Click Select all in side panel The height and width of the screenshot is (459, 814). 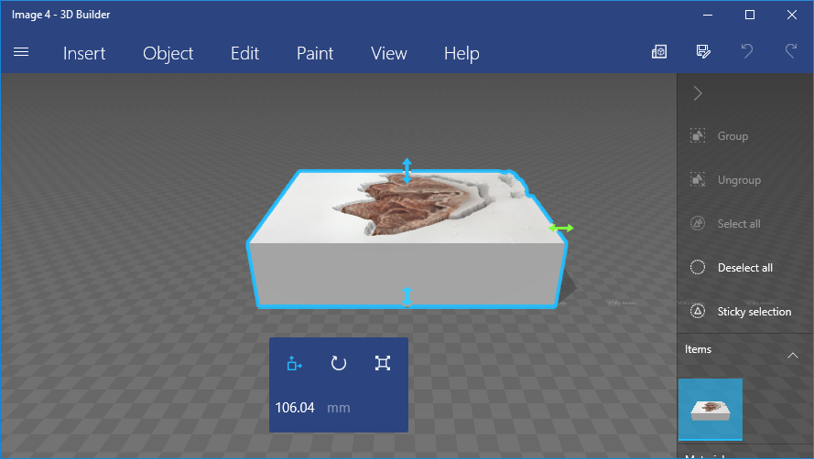(x=738, y=224)
